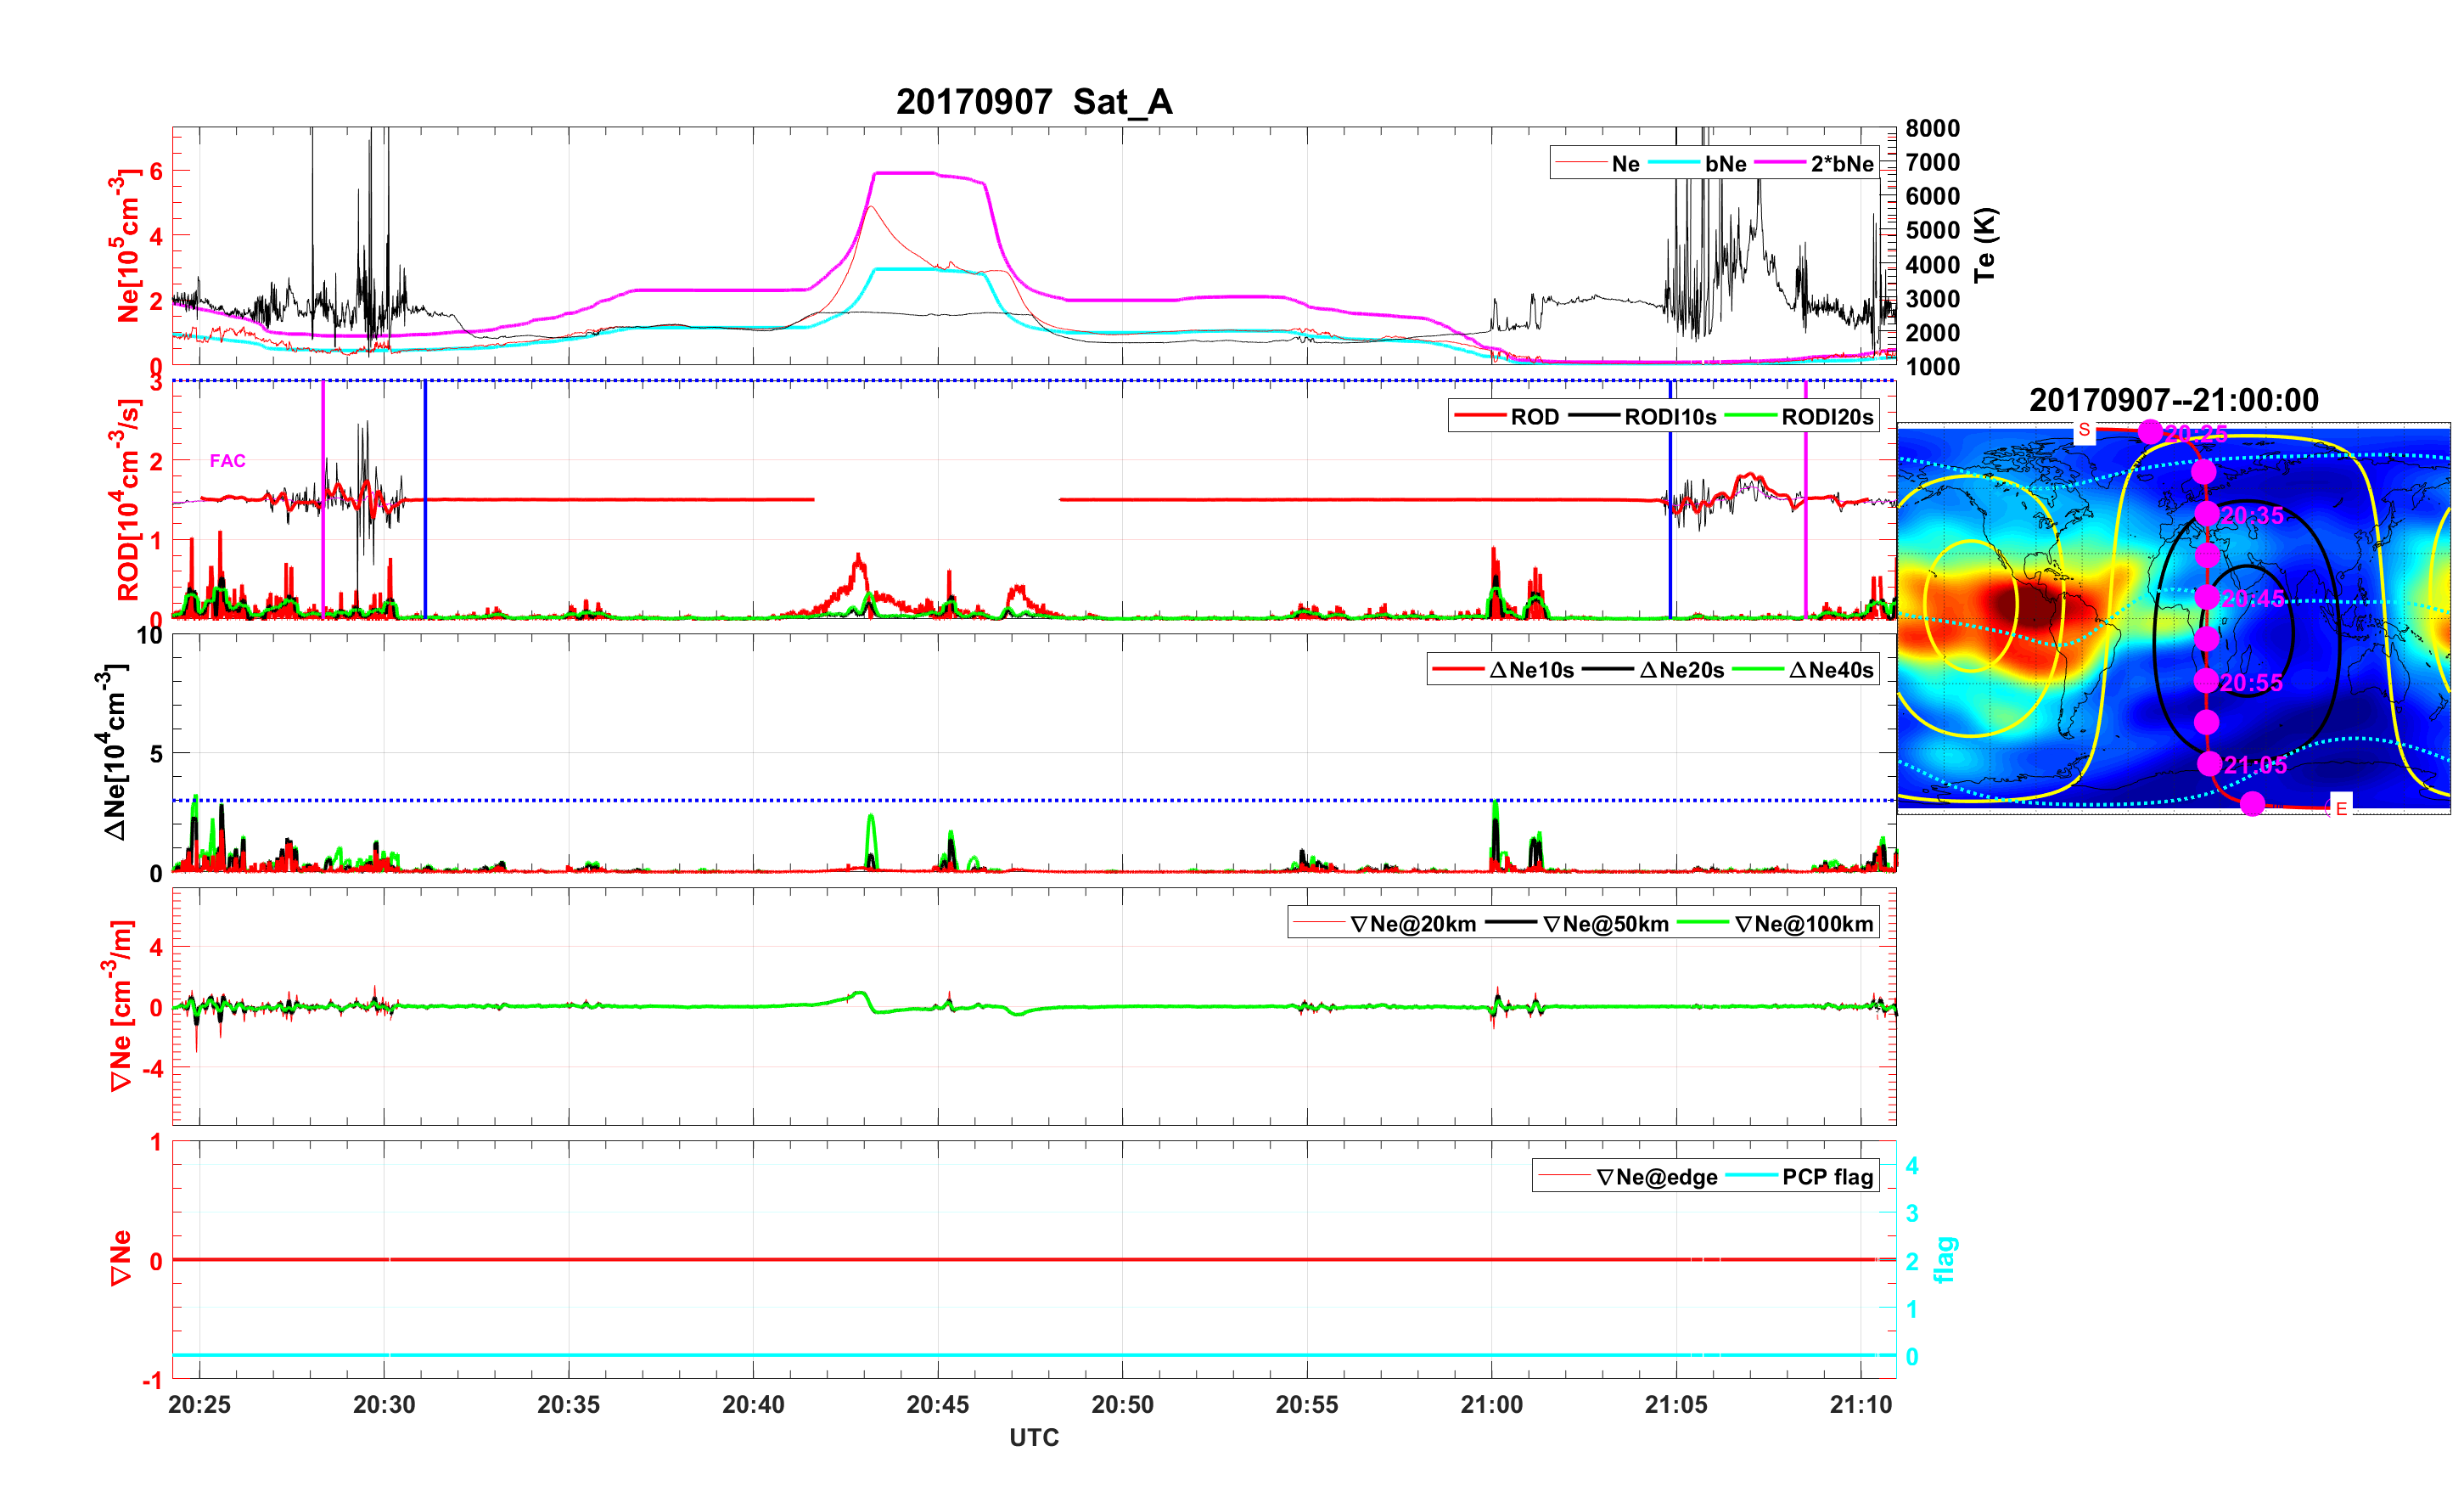2464x1491 pixels.
Task: Click the ∇Ne@edge legend entry
Action: (1656, 1177)
